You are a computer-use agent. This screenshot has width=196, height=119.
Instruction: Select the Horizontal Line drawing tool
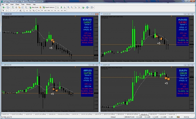[x=14, y=11]
